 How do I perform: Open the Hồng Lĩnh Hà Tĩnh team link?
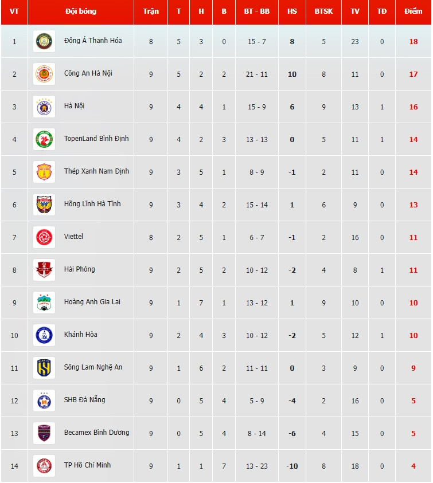[92, 204]
